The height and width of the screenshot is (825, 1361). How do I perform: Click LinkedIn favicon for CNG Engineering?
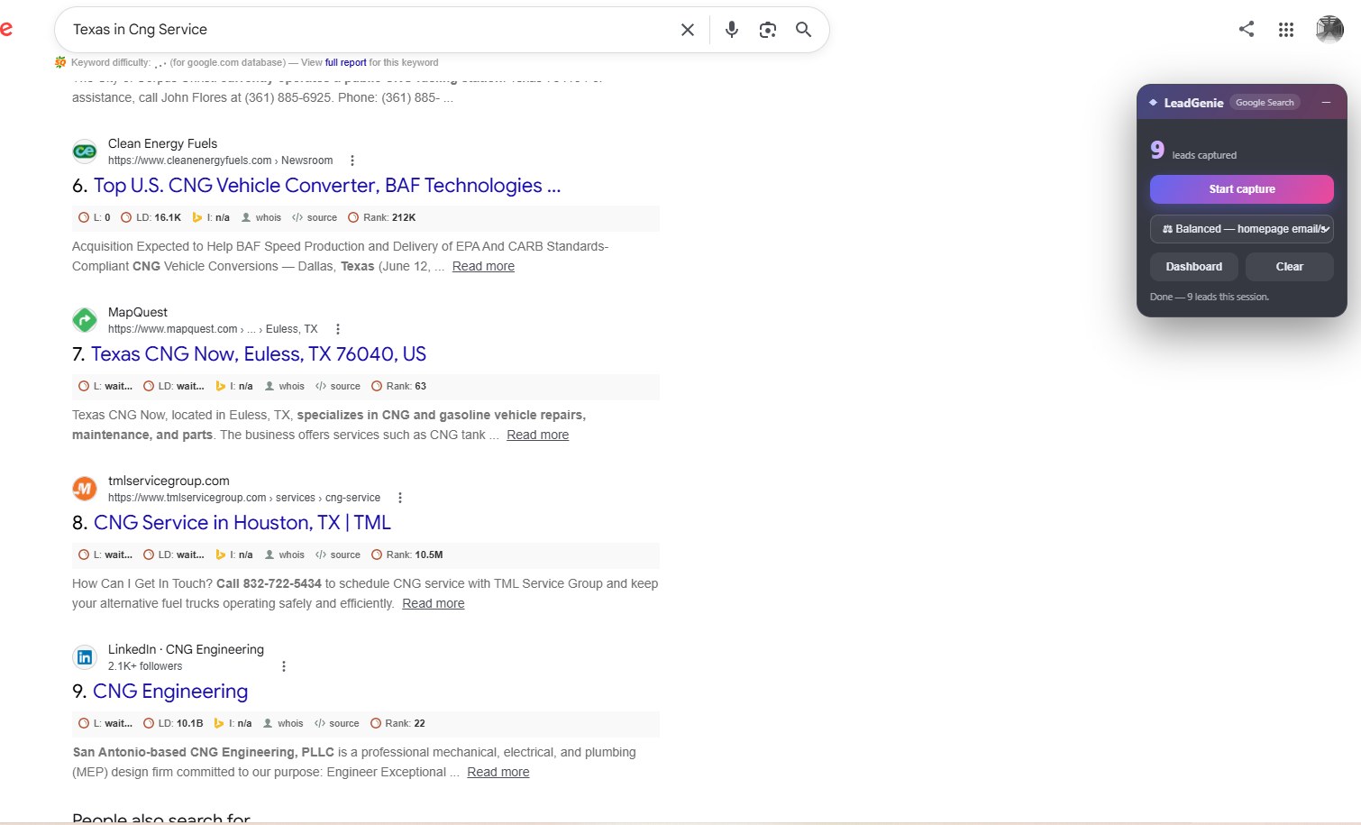pyautogui.click(x=85, y=657)
